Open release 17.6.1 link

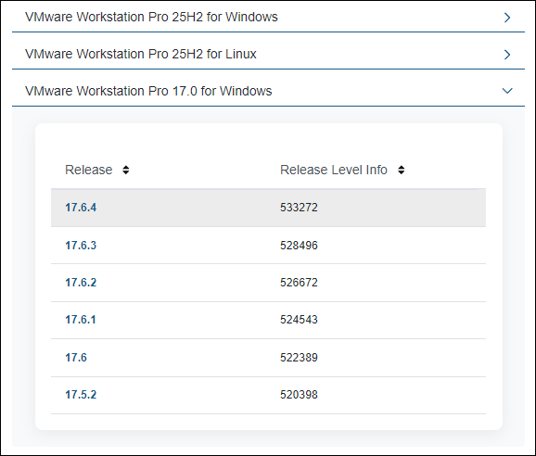tap(81, 320)
